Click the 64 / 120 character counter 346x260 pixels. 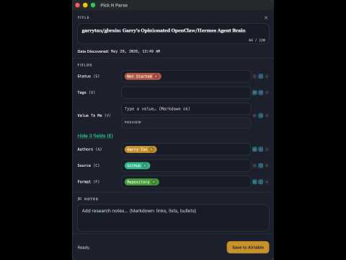[257, 40]
